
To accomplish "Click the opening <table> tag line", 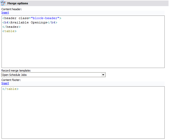I will (x=9, y=31).
